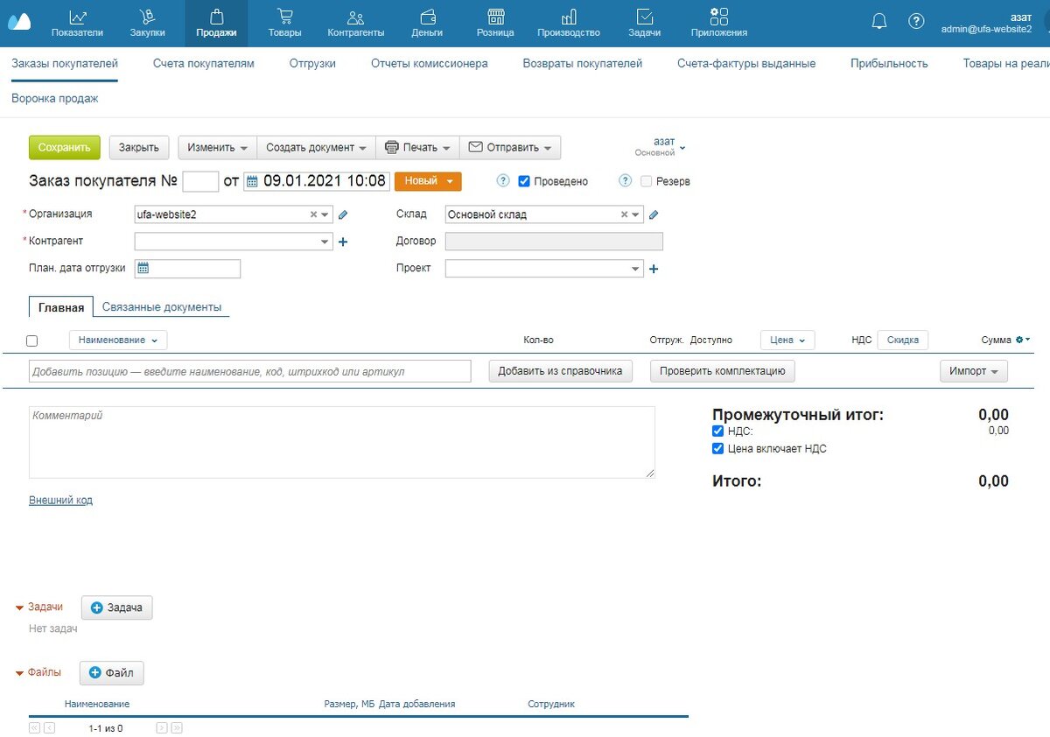Focus the order number field

pos(200,181)
